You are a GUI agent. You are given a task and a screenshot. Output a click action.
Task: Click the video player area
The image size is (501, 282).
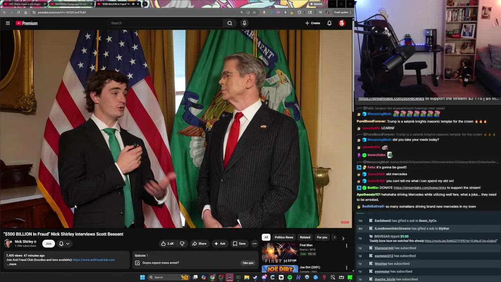(176, 129)
